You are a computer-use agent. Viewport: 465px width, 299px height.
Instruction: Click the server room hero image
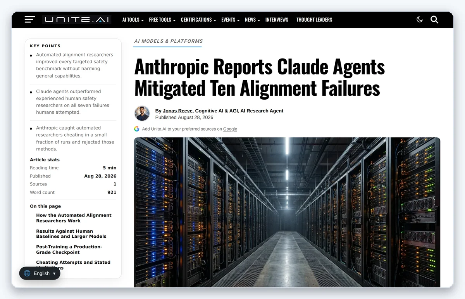point(287,212)
